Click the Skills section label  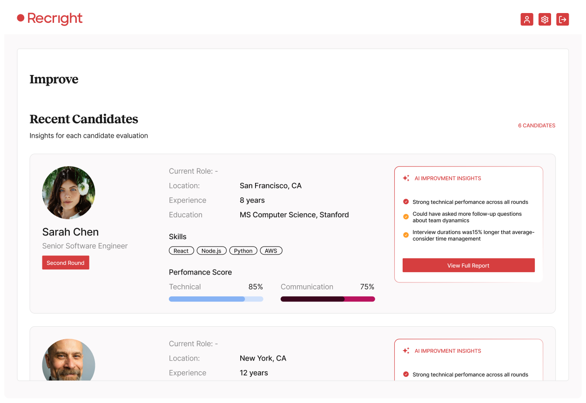(177, 236)
